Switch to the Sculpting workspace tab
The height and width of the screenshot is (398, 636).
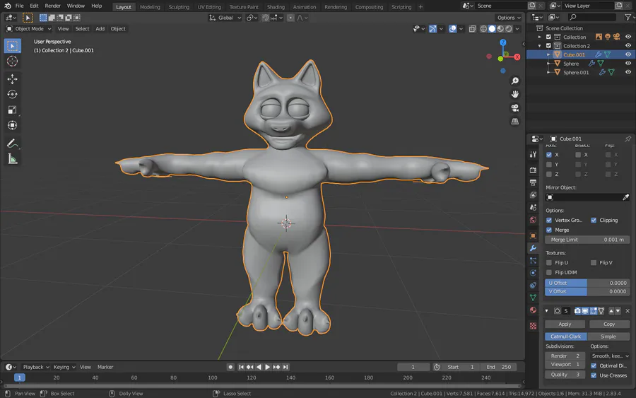[179, 7]
